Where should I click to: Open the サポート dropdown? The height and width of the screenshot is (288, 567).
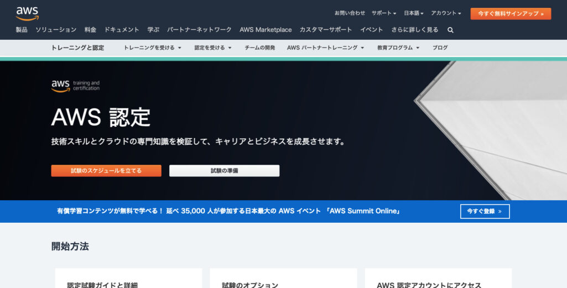tap(384, 13)
